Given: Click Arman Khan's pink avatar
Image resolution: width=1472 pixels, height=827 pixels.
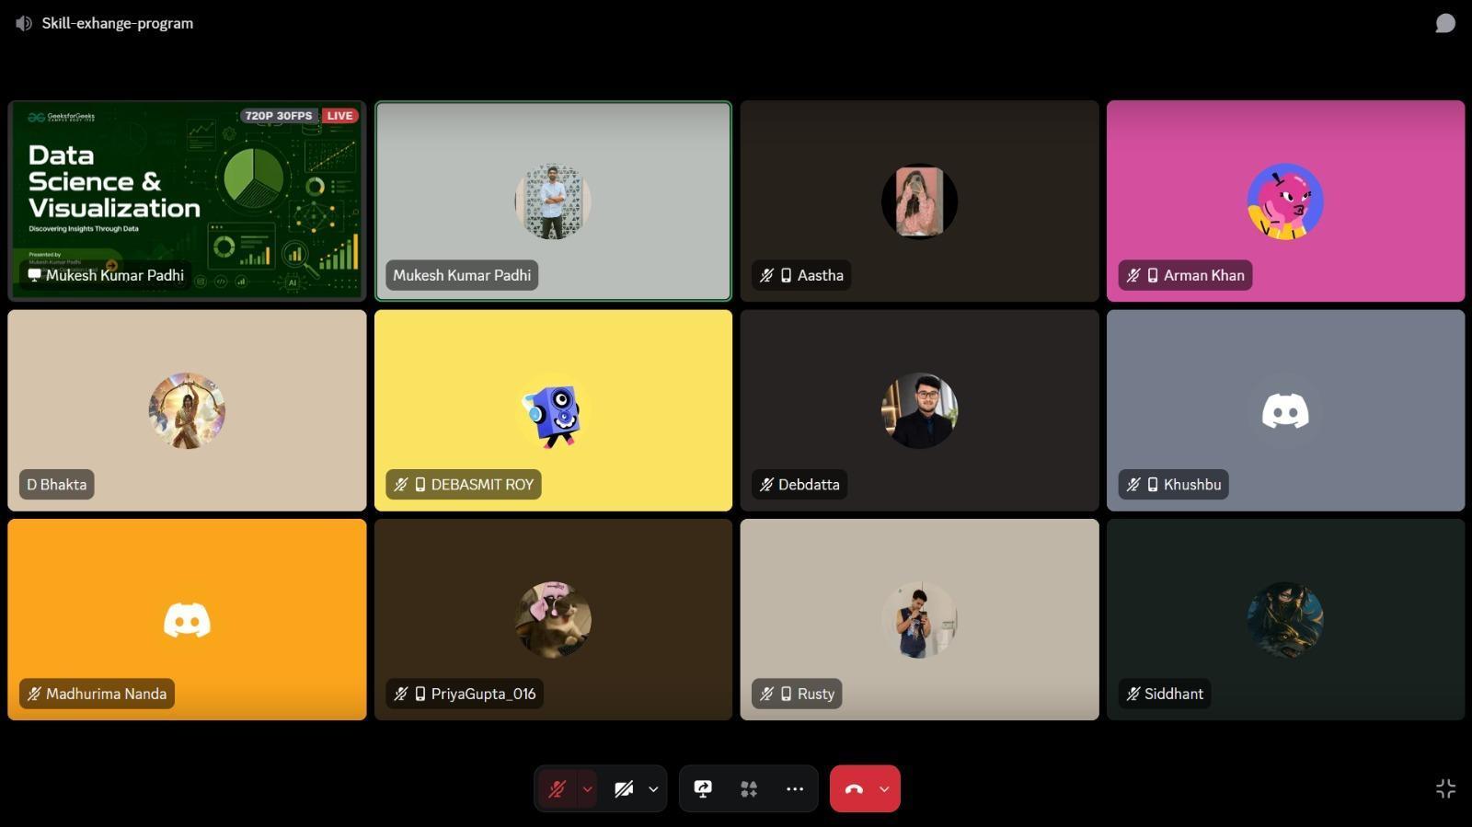Looking at the screenshot, I should 1285,201.
